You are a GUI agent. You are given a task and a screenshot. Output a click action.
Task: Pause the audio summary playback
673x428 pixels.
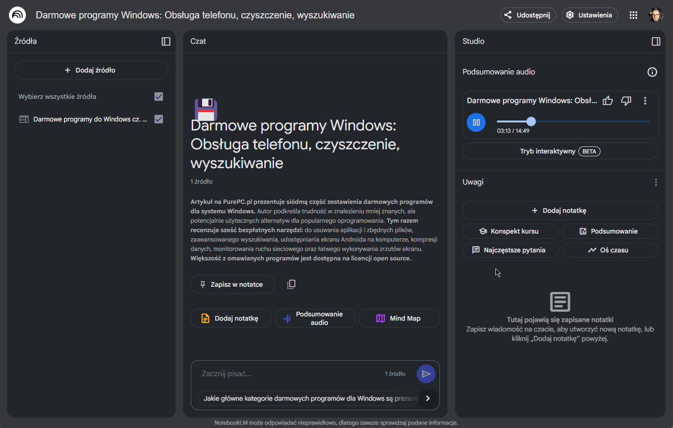(476, 123)
